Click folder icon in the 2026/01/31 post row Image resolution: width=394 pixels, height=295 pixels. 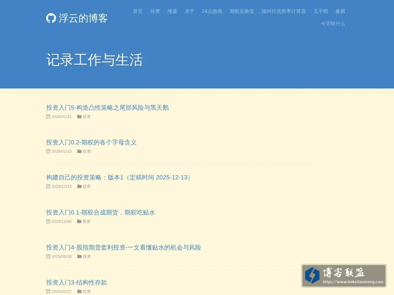(79, 116)
